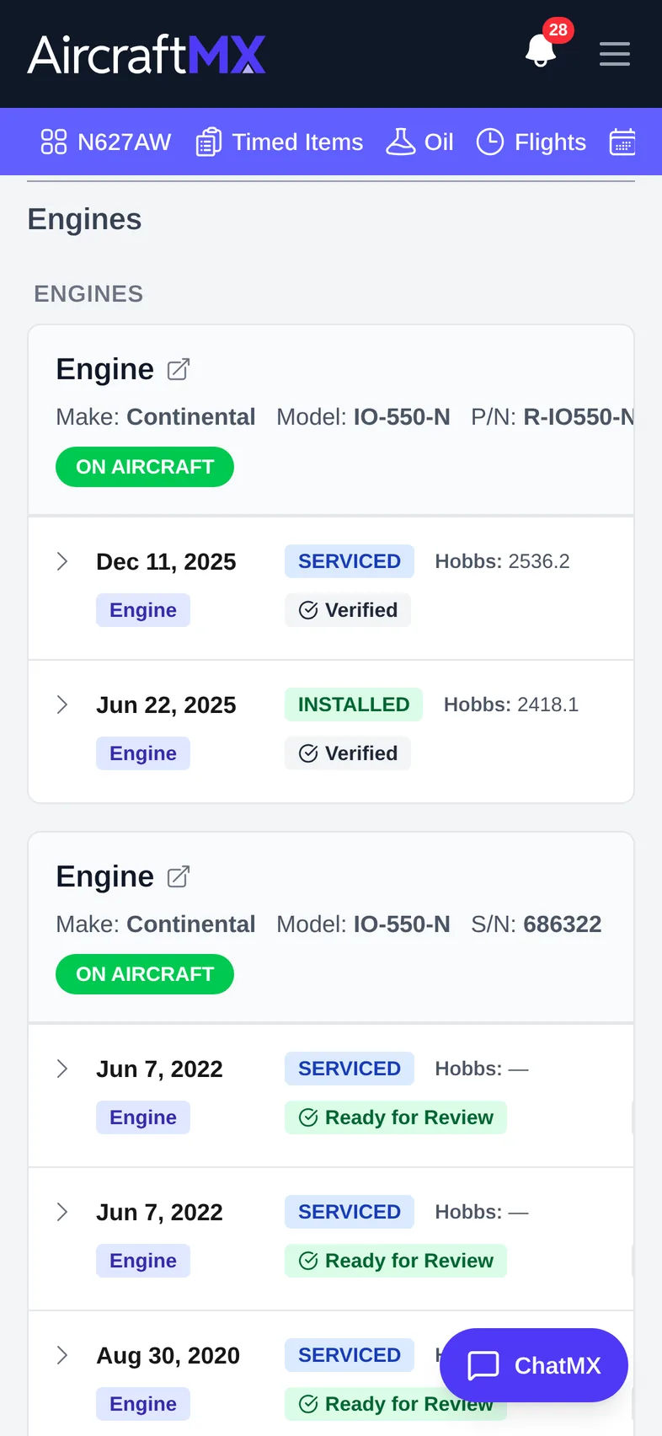Image resolution: width=662 pixels, height=1436 pixels.
Task: Click ON AIRCRAFT badge of first engine
Action: tap(145, 467)
